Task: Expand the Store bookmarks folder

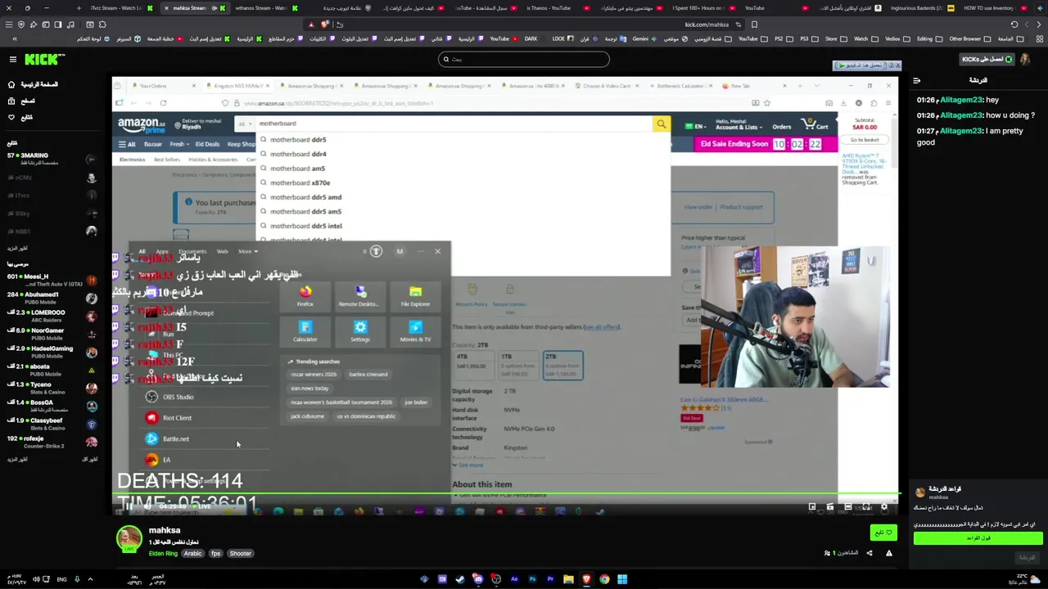Action: click(x=836, y=38)
